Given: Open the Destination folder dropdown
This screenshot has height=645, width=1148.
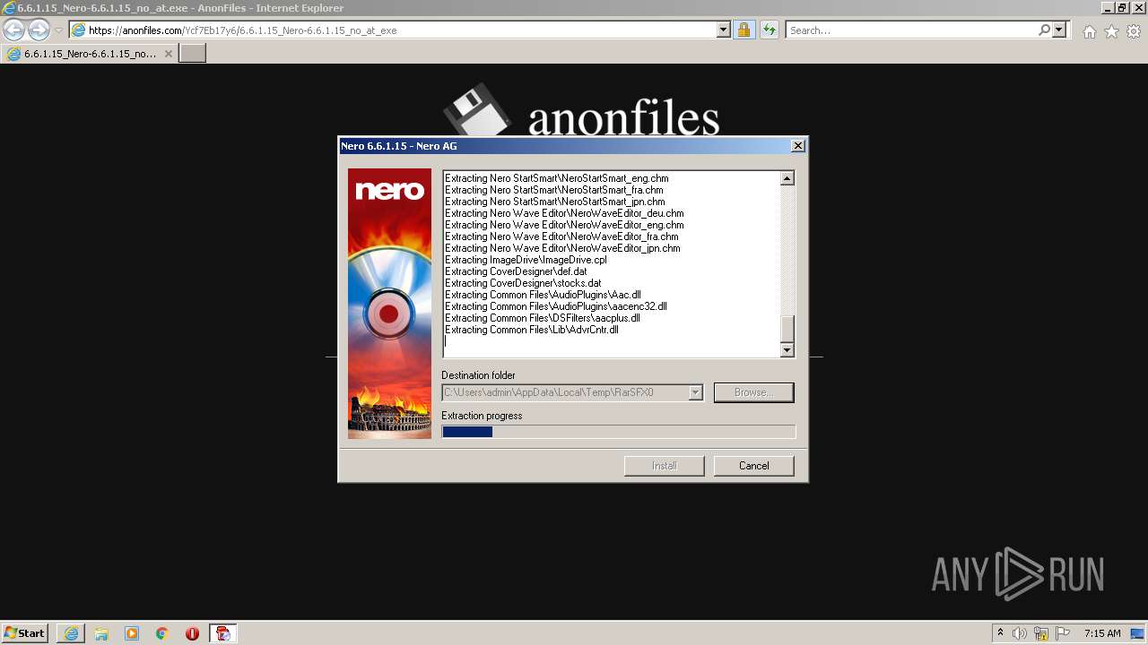Looking at the screenshot, I should 695,392.
